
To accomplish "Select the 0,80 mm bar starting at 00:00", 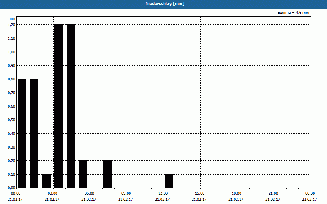I will coord(22,133).
